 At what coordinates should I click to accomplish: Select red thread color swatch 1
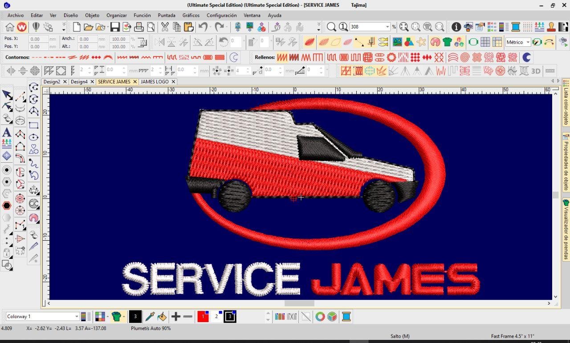coord(203,317)
